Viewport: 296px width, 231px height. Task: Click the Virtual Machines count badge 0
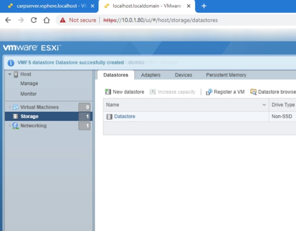pos(85,107)
